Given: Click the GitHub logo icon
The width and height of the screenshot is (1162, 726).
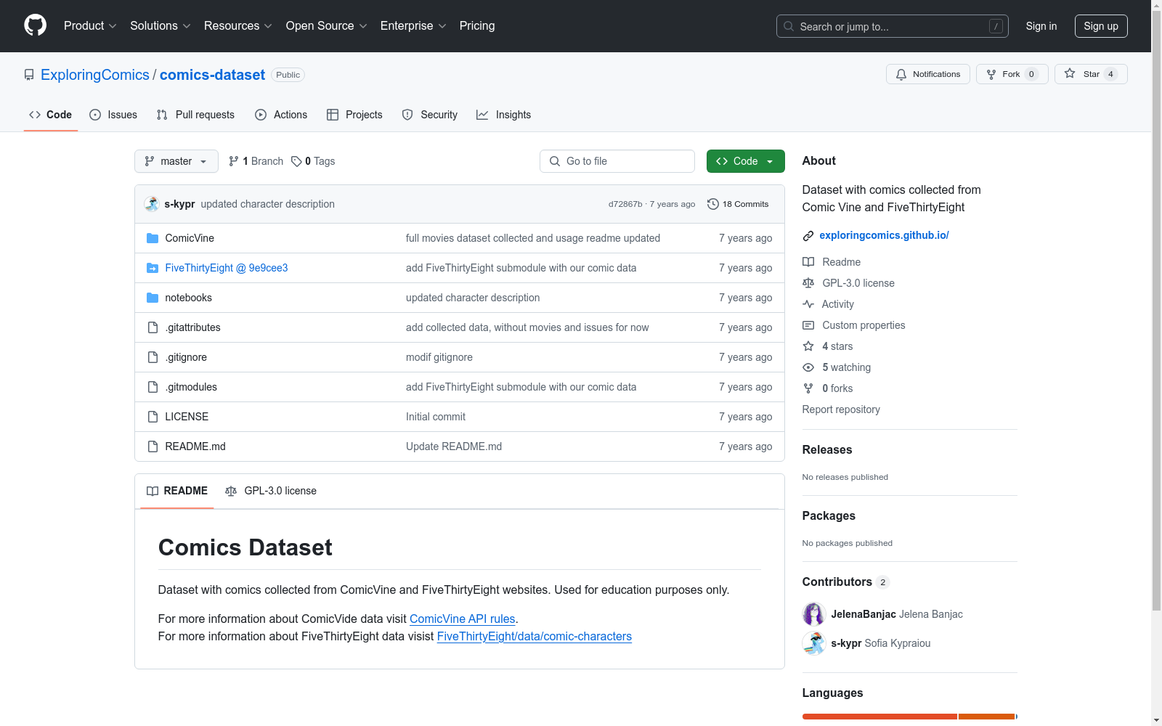Looking at the screenshot, I should (35, 25).
